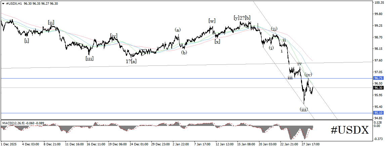Click the (b) wave label
386x148 pixels.
pyautogui.click(x=184, y=52)
